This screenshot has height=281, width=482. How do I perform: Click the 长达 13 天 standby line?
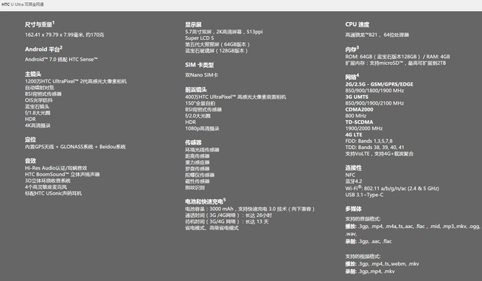[226, 221]
